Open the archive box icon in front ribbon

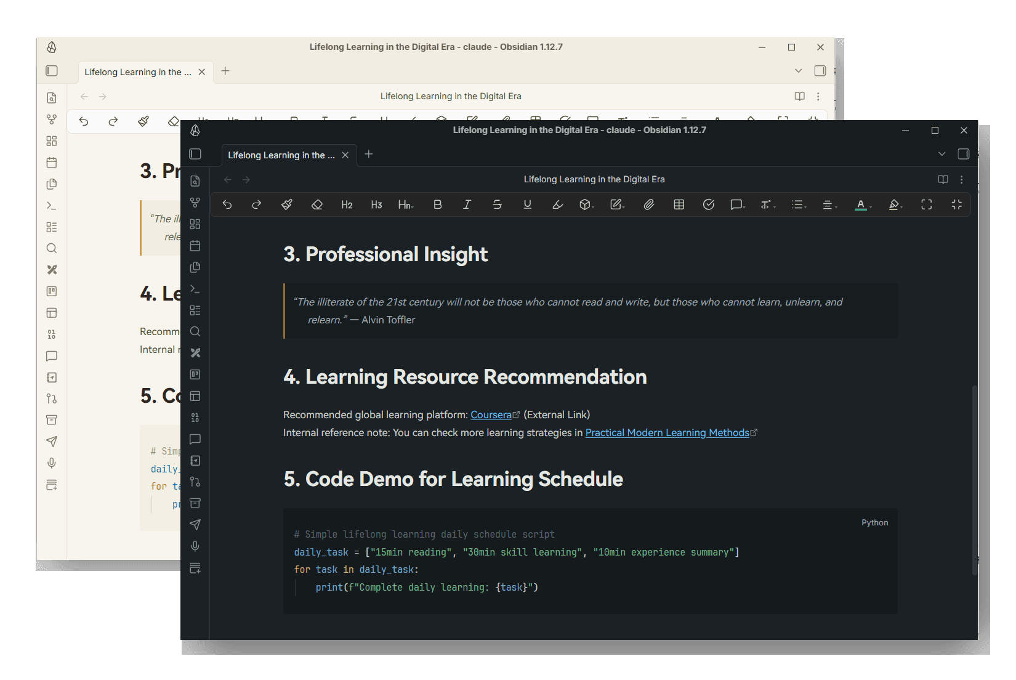(195, 503)
